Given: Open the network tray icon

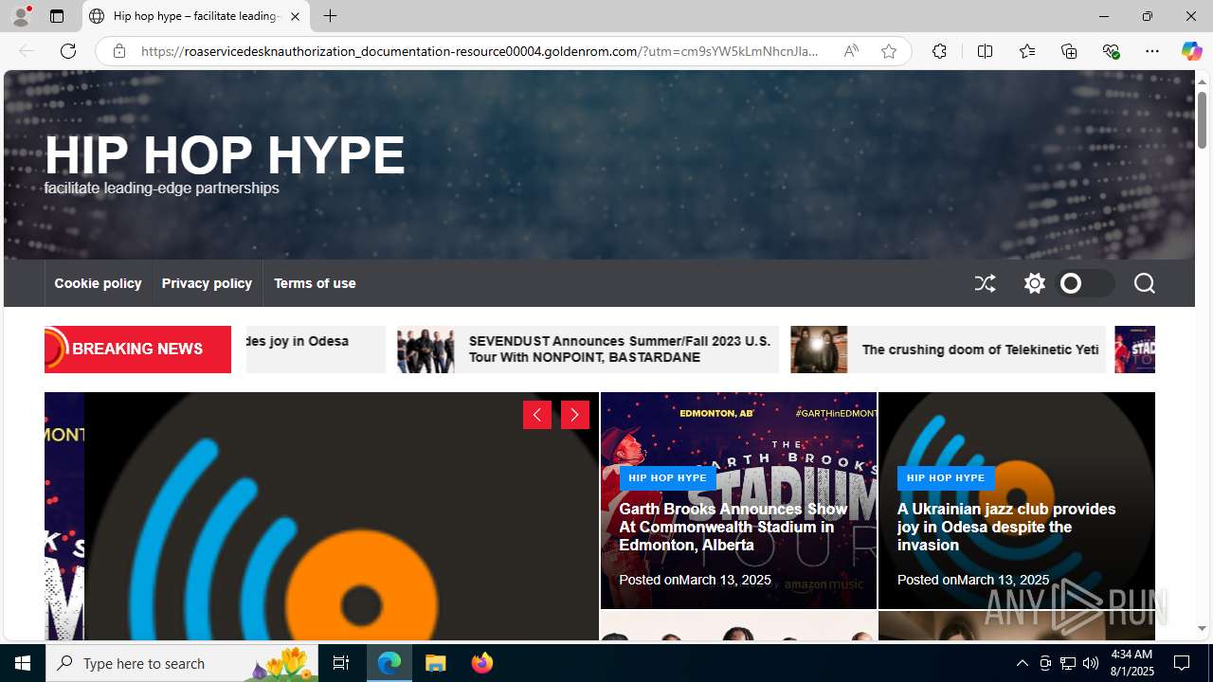Looking at the screenshot, I should coord(1068,663).
